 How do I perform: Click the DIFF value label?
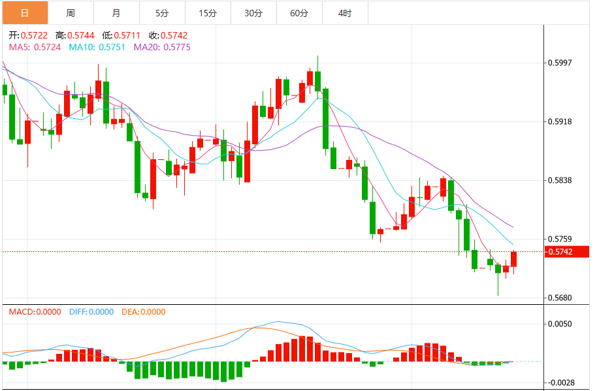91,312
